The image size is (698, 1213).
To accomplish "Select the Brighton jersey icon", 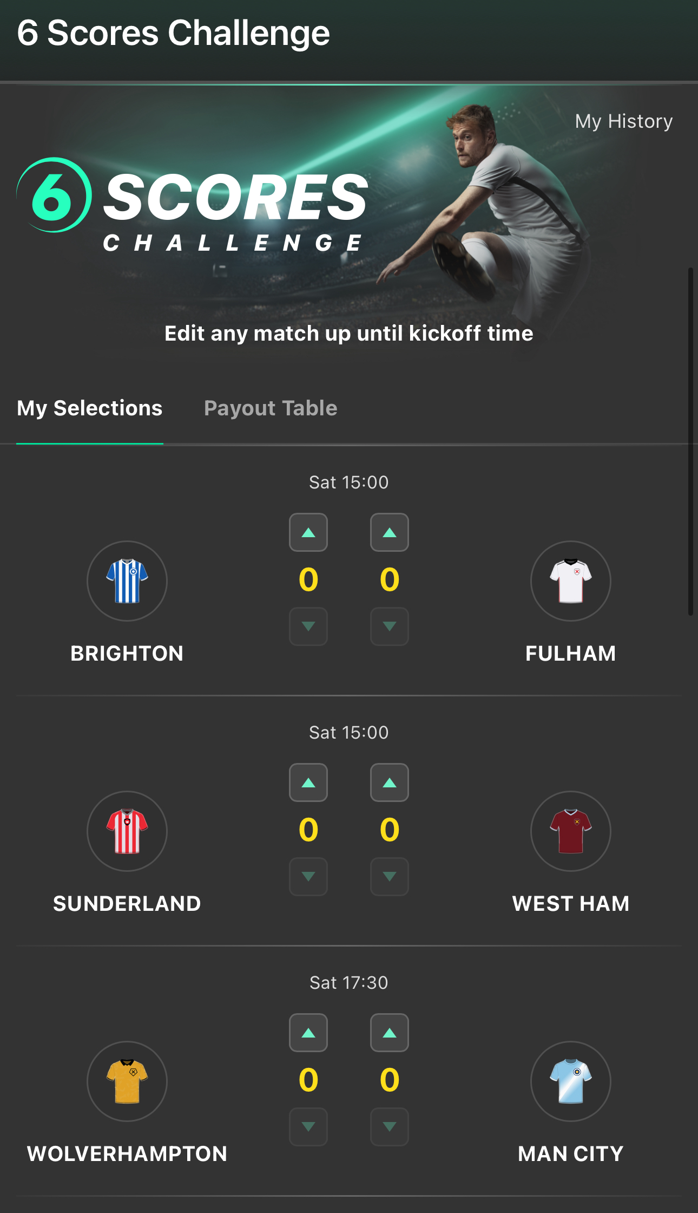I will pos(127,581).
